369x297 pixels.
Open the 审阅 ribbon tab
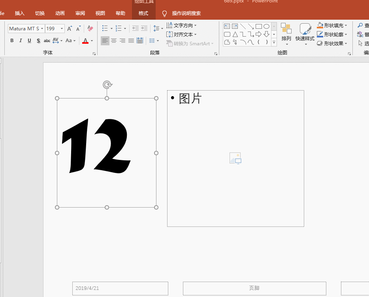pyautogui.click(x=80, y=13)
